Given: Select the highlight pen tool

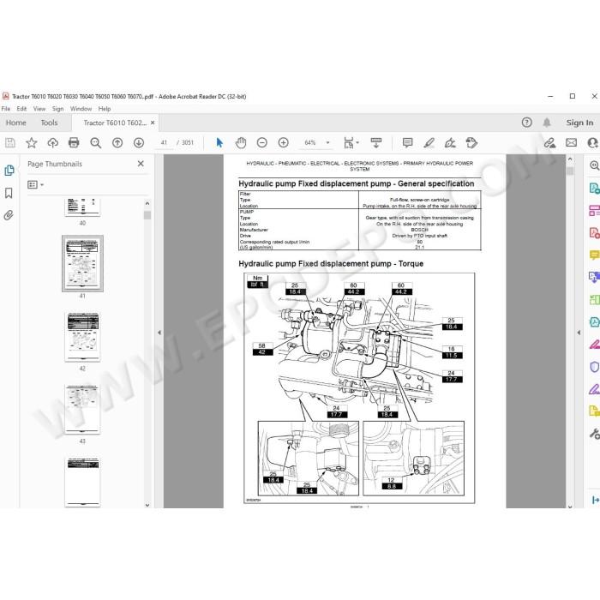Looking at the screenshot, I should point(429,143).
